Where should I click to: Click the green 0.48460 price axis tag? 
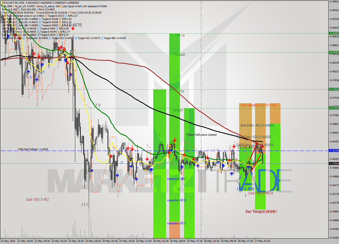pyautogui.click(x=334, y=53)
